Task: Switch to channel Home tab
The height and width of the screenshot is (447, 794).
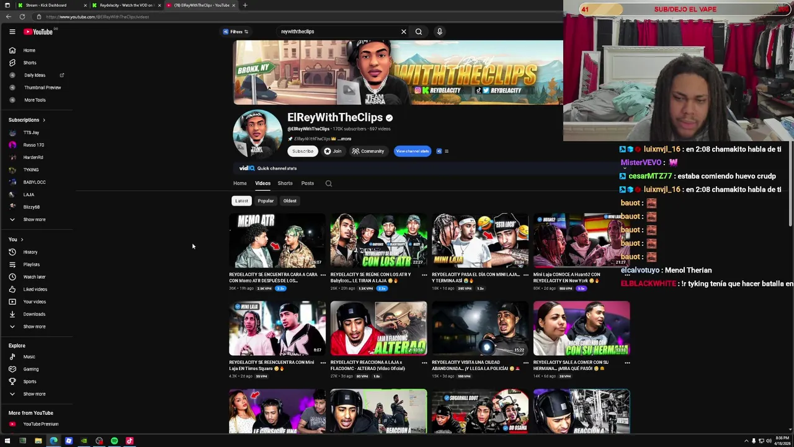Action: pos(240,183)
